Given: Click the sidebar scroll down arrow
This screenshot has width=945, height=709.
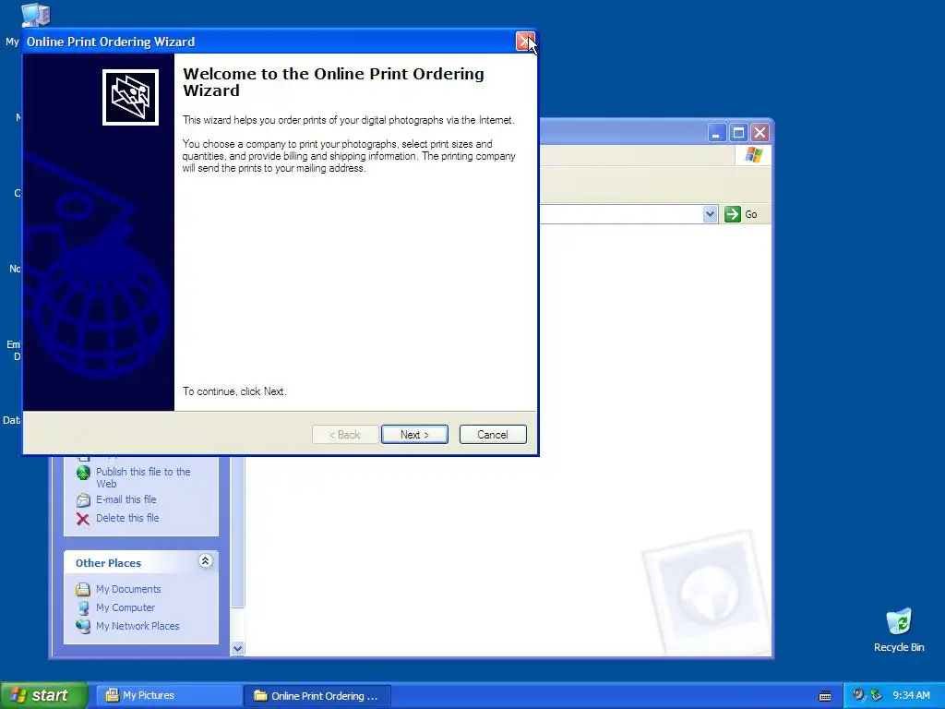Looking at the screenshot, I should tap(237, 649).
